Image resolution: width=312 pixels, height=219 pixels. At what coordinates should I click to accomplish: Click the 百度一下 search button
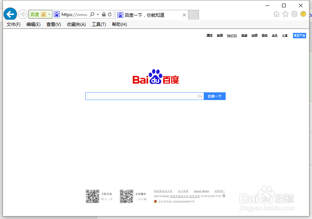[x=215, y=96]
